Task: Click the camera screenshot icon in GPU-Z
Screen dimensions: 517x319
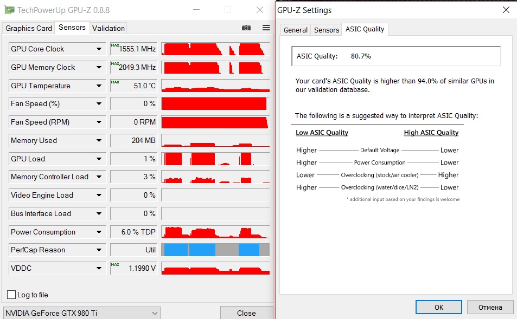Action: (246, 28)
